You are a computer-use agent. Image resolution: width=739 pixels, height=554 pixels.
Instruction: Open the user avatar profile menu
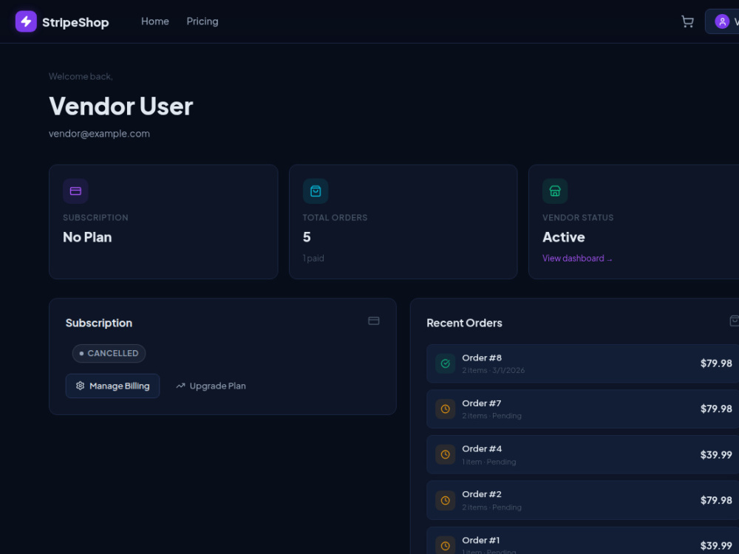[x=722, y=21]
